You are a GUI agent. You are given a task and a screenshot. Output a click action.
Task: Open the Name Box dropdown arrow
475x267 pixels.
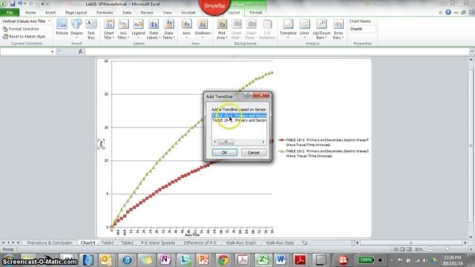(x=52, y=52)
